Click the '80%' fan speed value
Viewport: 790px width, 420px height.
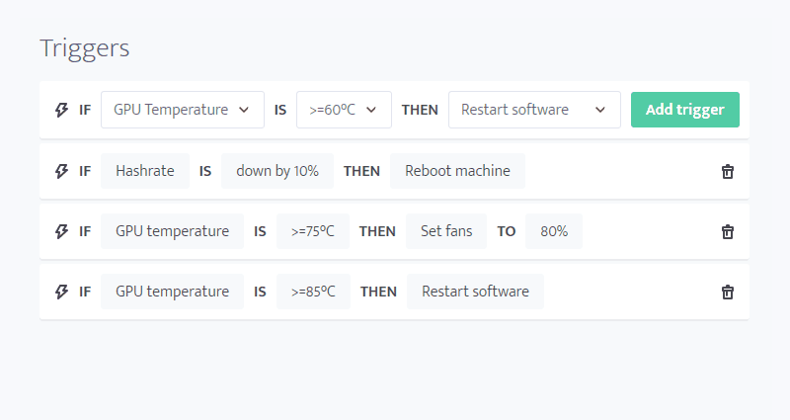pos(554,231)
